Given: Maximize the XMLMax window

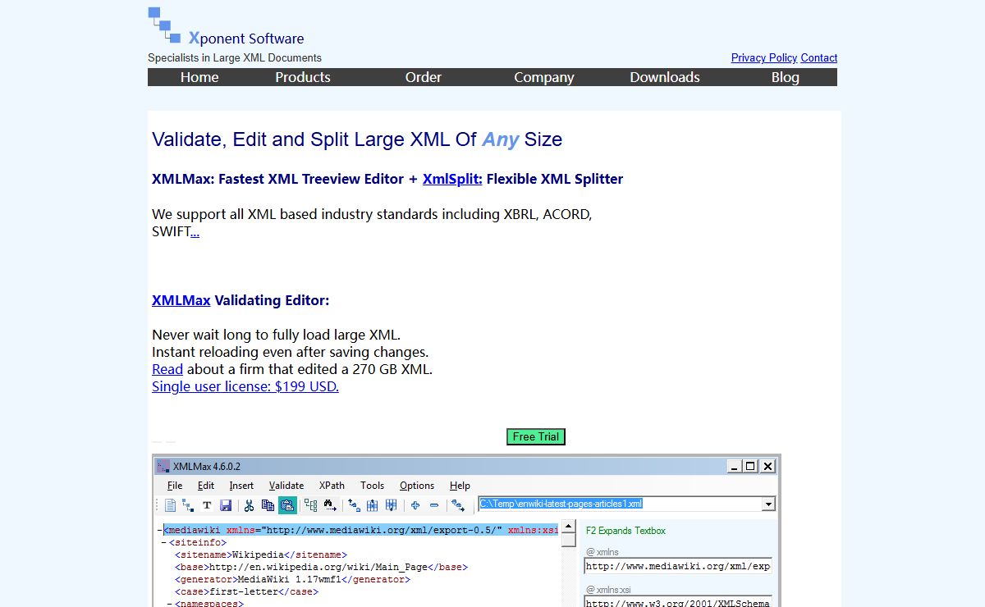Looking at the screenshot, I should pos(749,467).
